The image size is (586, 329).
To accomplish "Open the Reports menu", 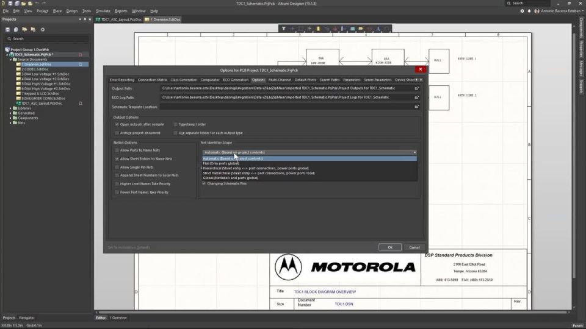I will click(121, 11).
